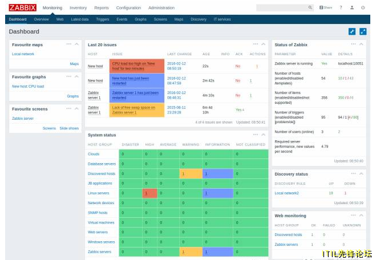
Task: Open the Share link
Action: (326, 7)
